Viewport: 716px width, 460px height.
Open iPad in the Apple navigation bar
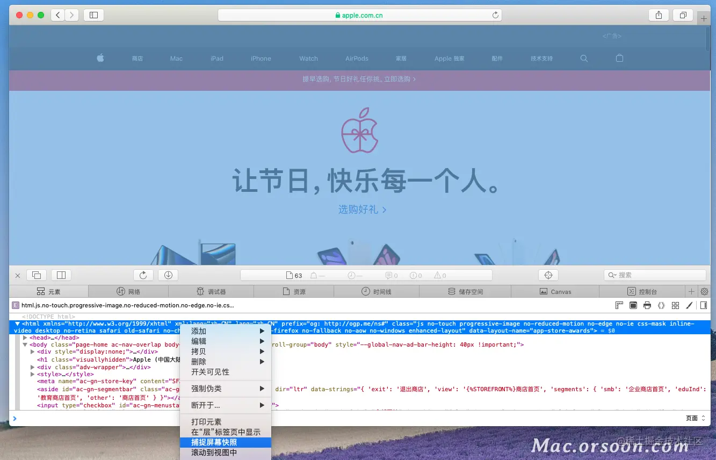point(217,59)
